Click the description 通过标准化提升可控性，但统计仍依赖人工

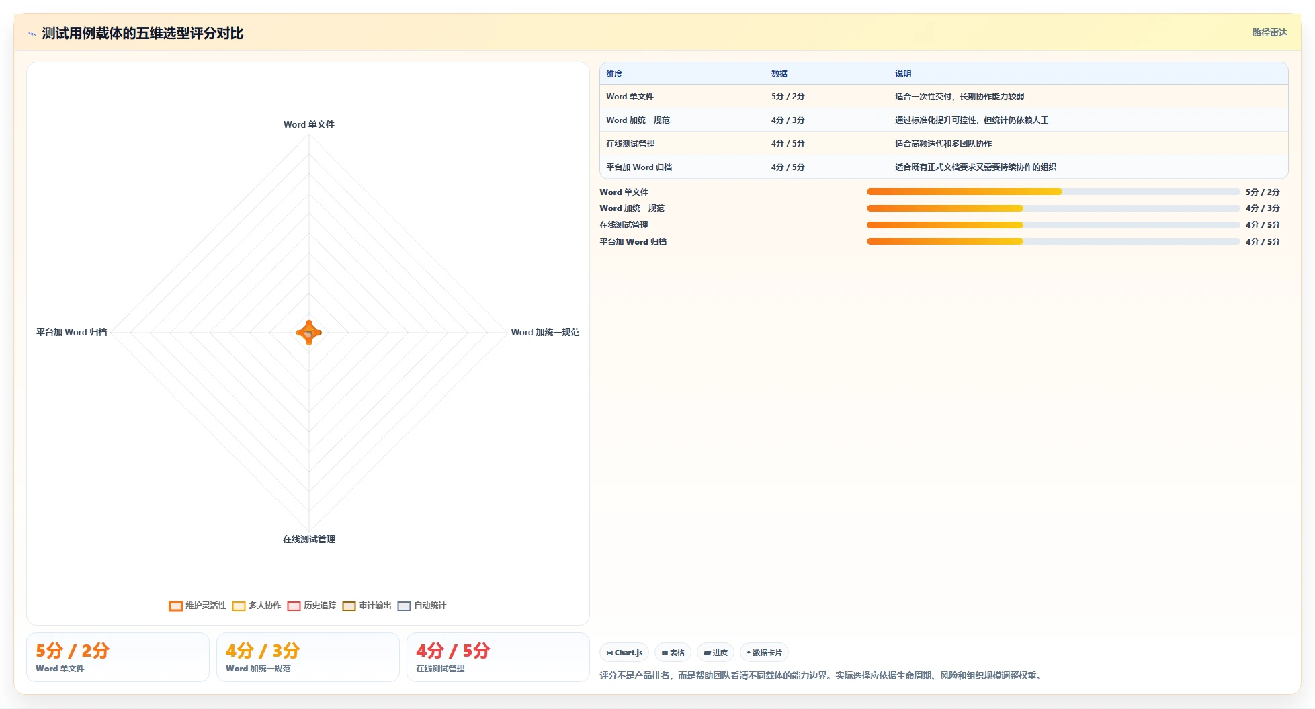[x=972, y=120]
